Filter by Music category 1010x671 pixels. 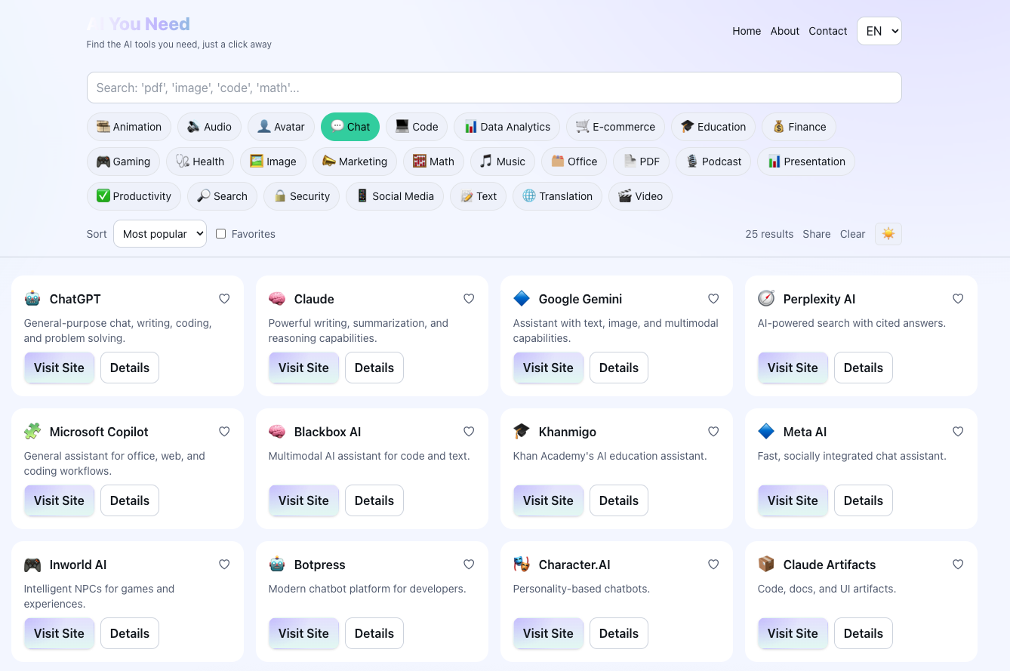coord(503,162)
